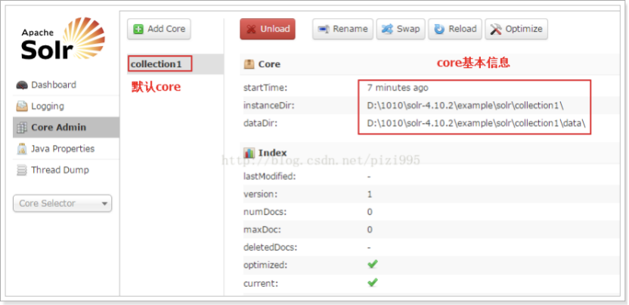Click the red cross Unload icon
The image size is (629, 305).
252,29
